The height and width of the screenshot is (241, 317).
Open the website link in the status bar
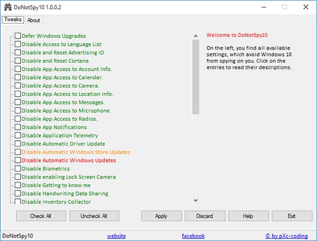[x=116, y=236]
